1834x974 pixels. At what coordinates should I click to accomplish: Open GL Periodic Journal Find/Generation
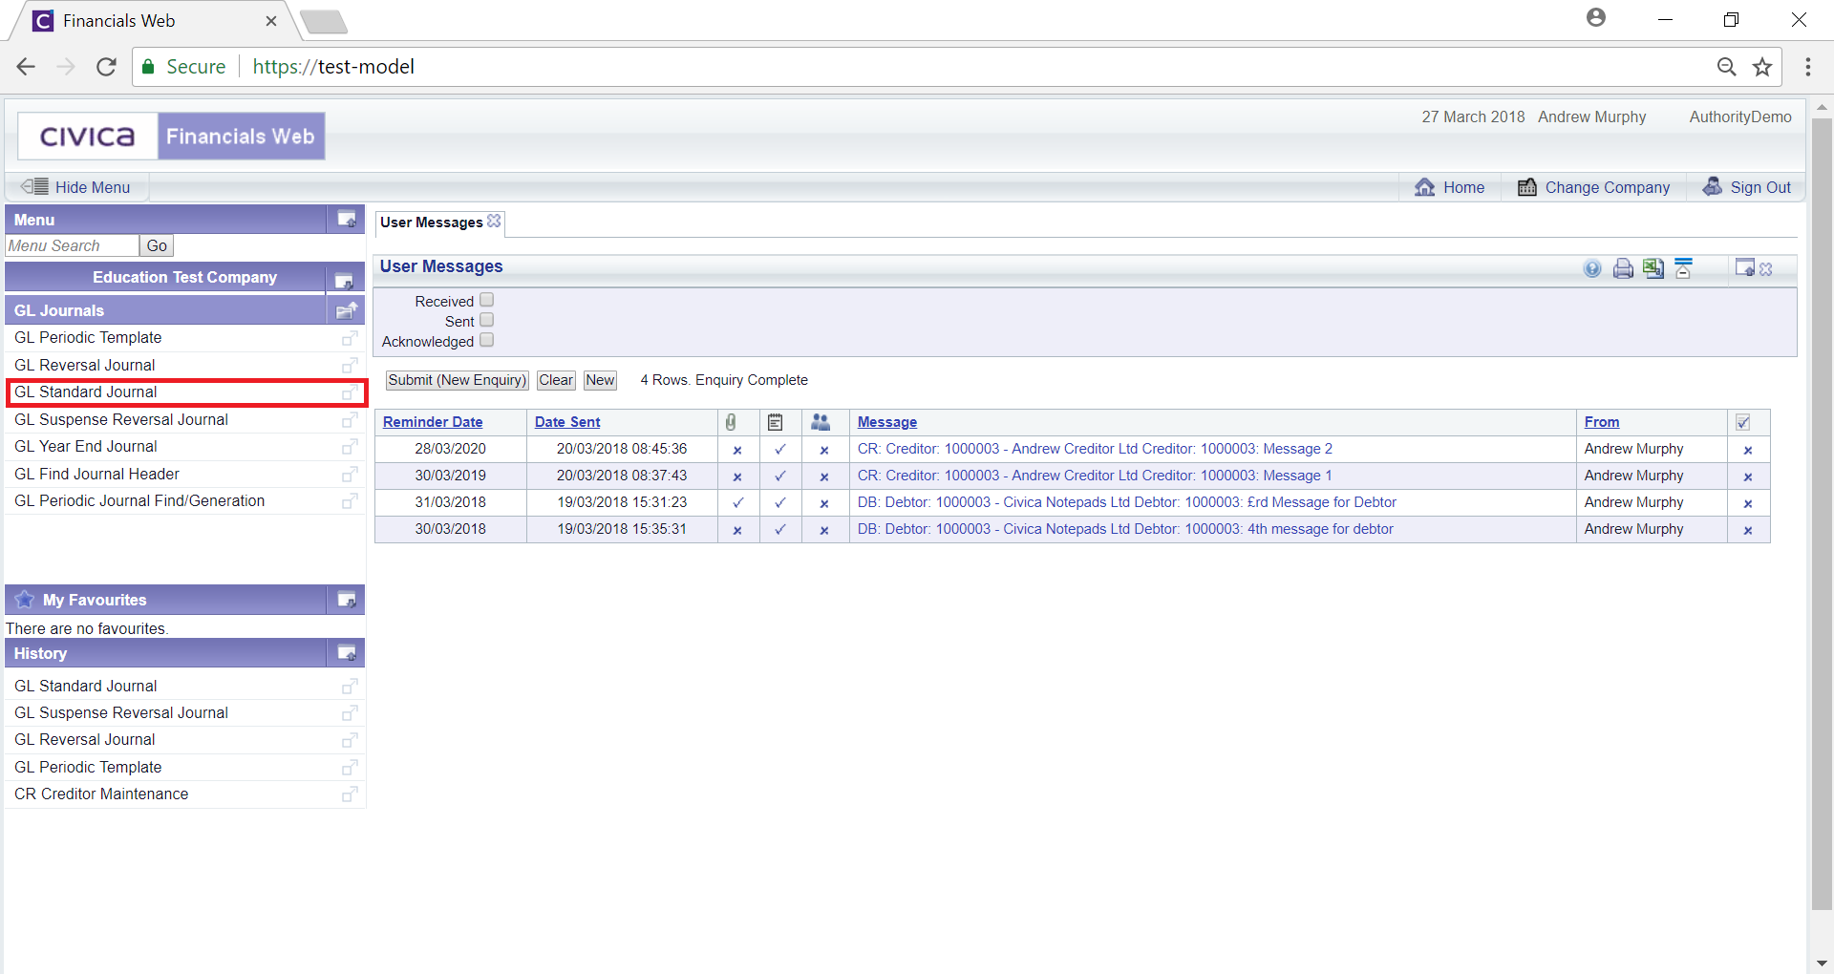pyautogui.click(x=139, y=500)
